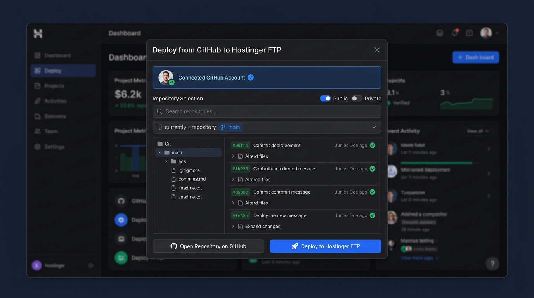534x298 pixels.
Task: Click success checkmark for commit #1b259
Action: click(x=373, y=169)
